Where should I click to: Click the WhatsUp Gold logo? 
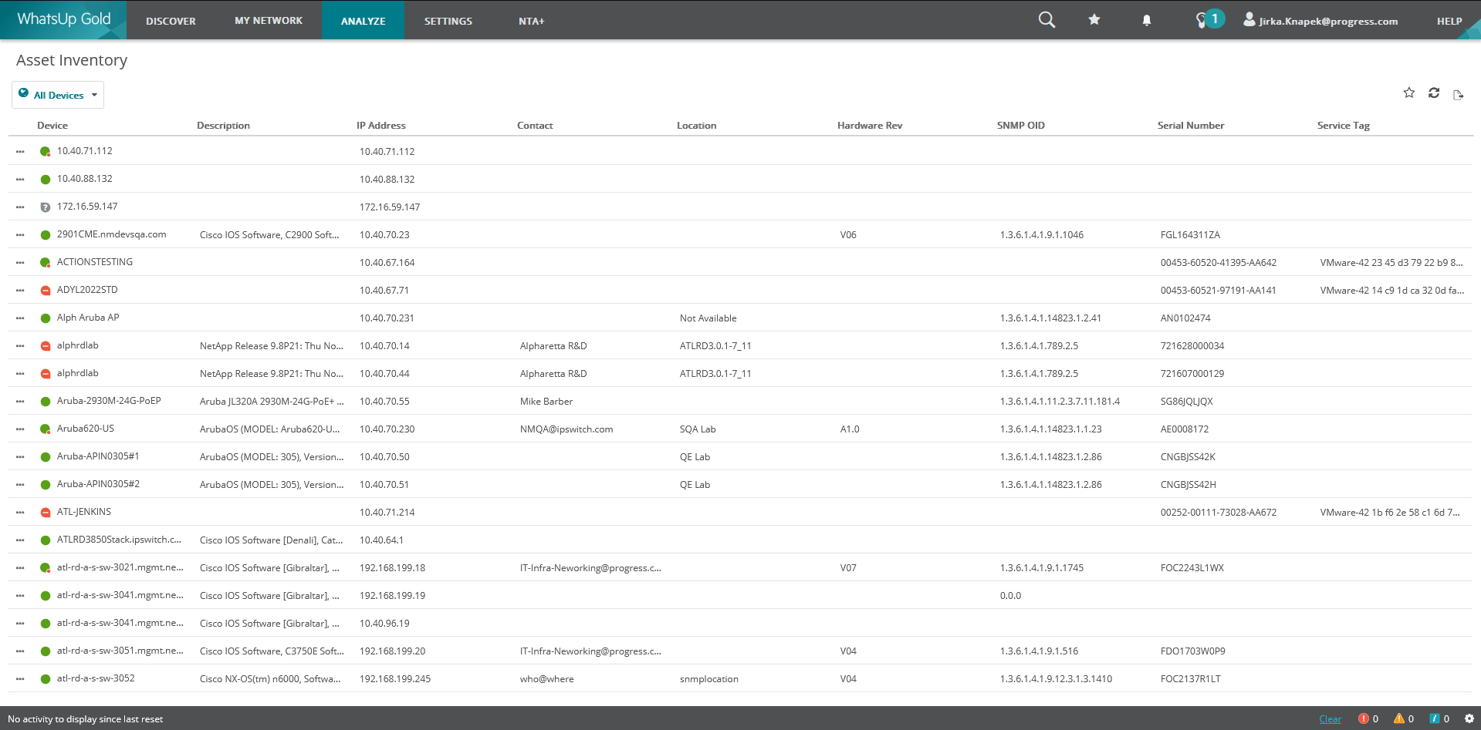[x=63, y=19]
